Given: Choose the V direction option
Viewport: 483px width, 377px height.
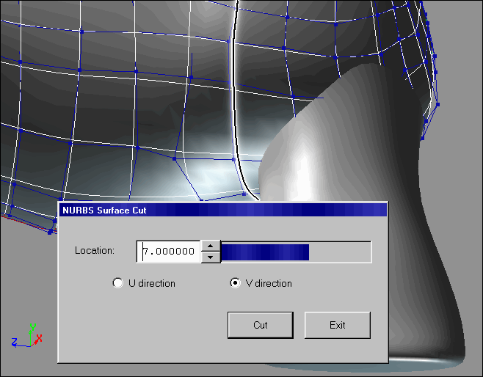Looking at the screenshot, I should pos(235,283).
